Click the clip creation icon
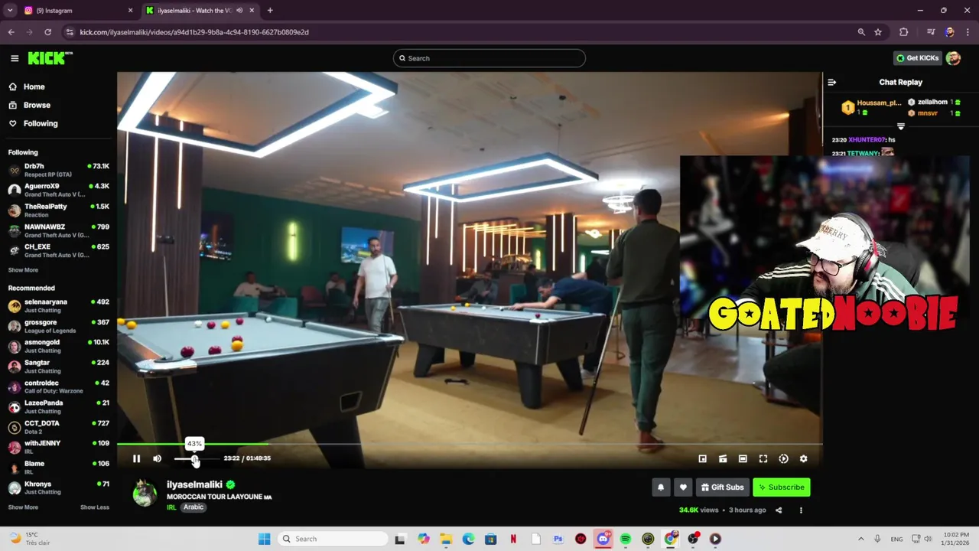Viewport: 979px width, 551px height. click(x=723, y=458)
